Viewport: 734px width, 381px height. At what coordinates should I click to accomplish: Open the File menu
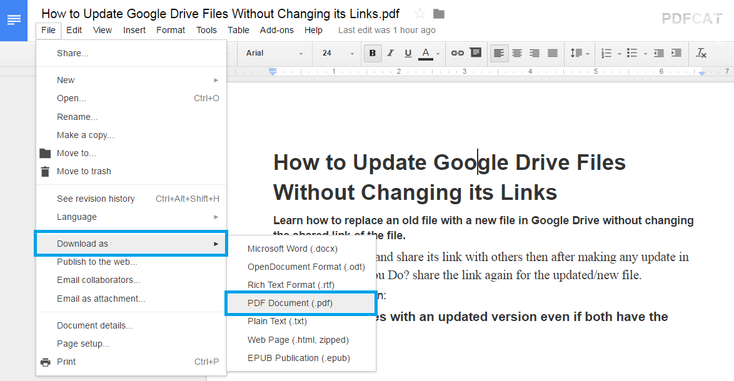click(48, 30)
